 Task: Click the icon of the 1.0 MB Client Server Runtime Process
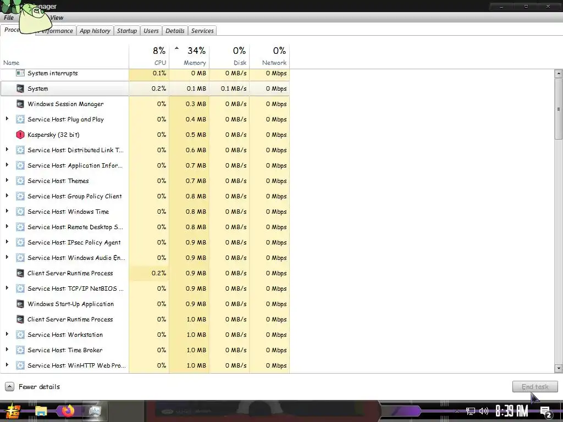(20, 319)
